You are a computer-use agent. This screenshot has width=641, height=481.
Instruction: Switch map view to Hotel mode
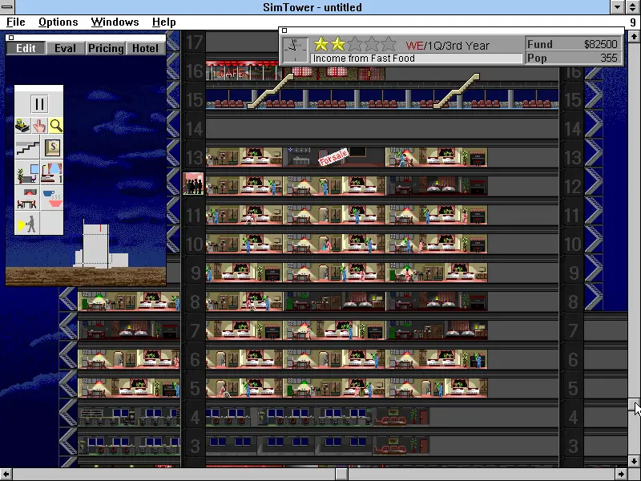[x=145, y=48]
